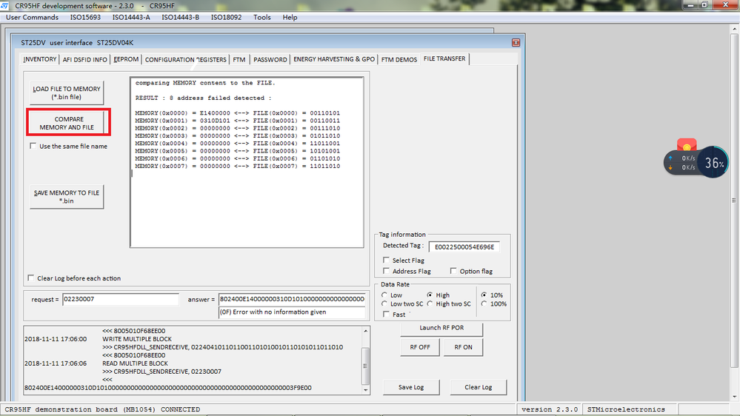
Task: Click the CONNECTED status bar text
Action: [180, 409]
